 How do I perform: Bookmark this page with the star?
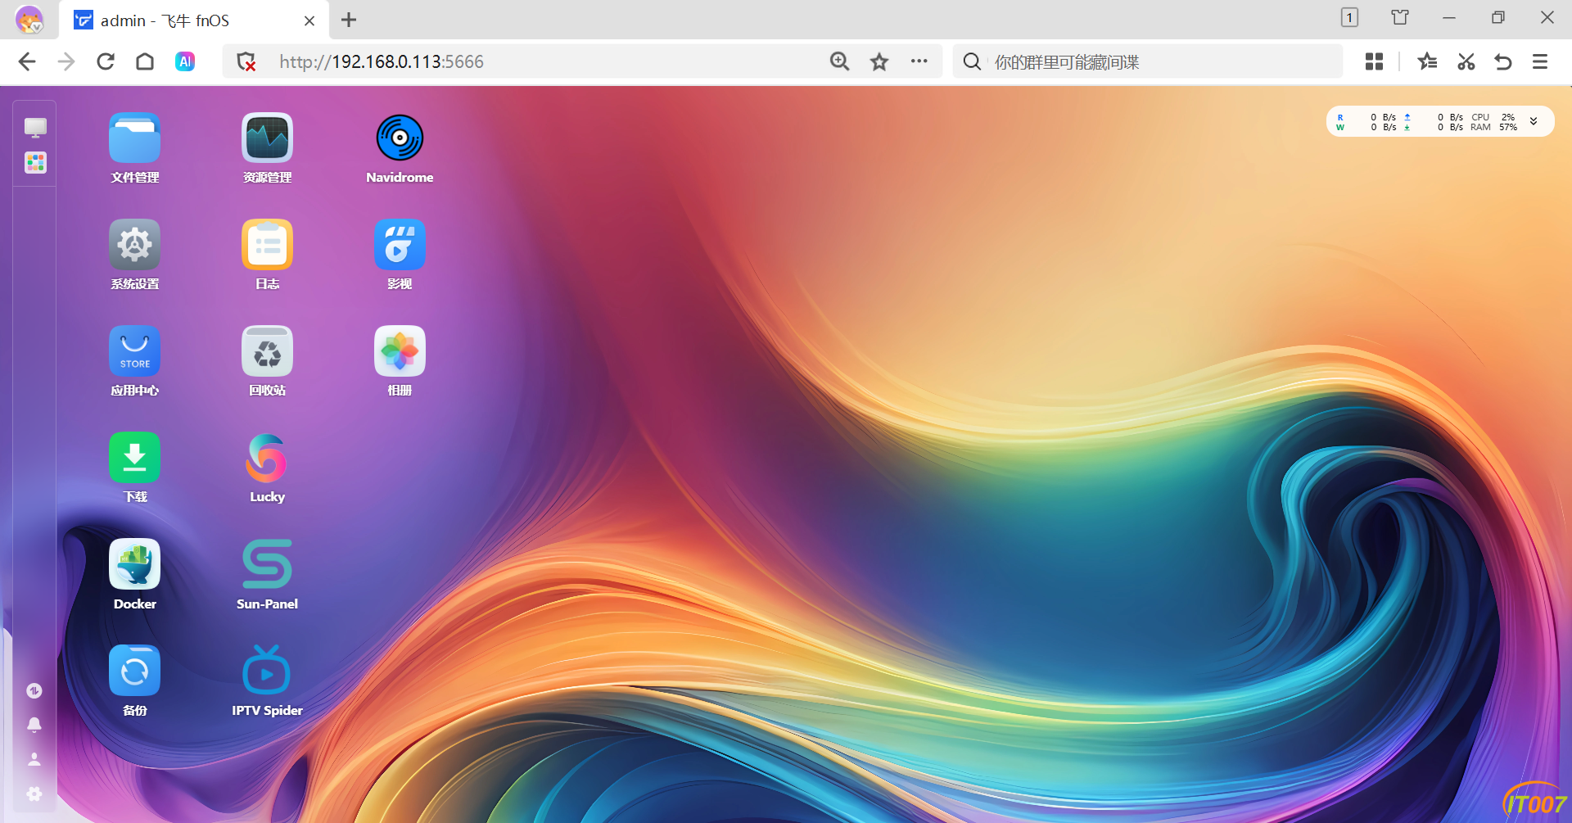[x=879, y=61]
